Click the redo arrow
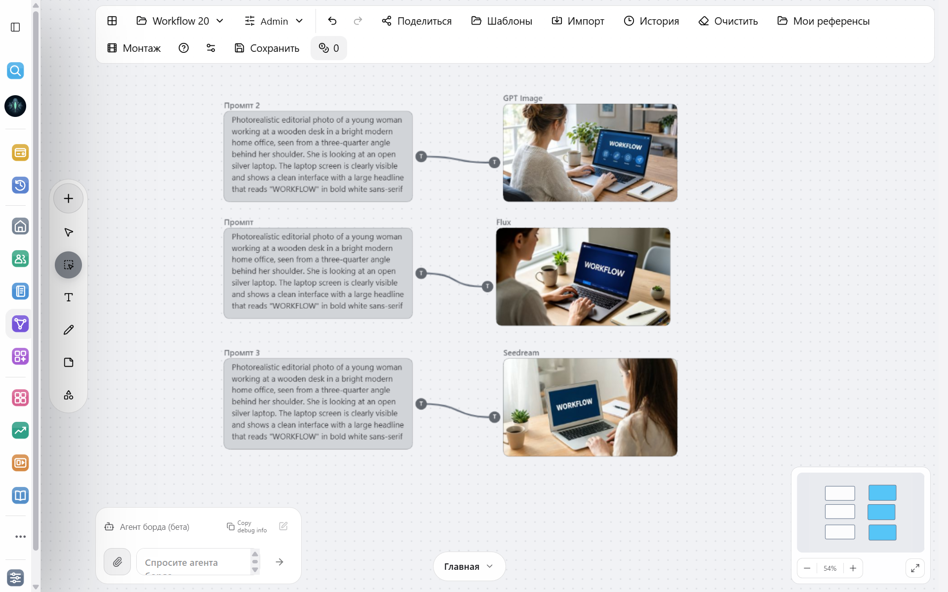 point(358,21)
